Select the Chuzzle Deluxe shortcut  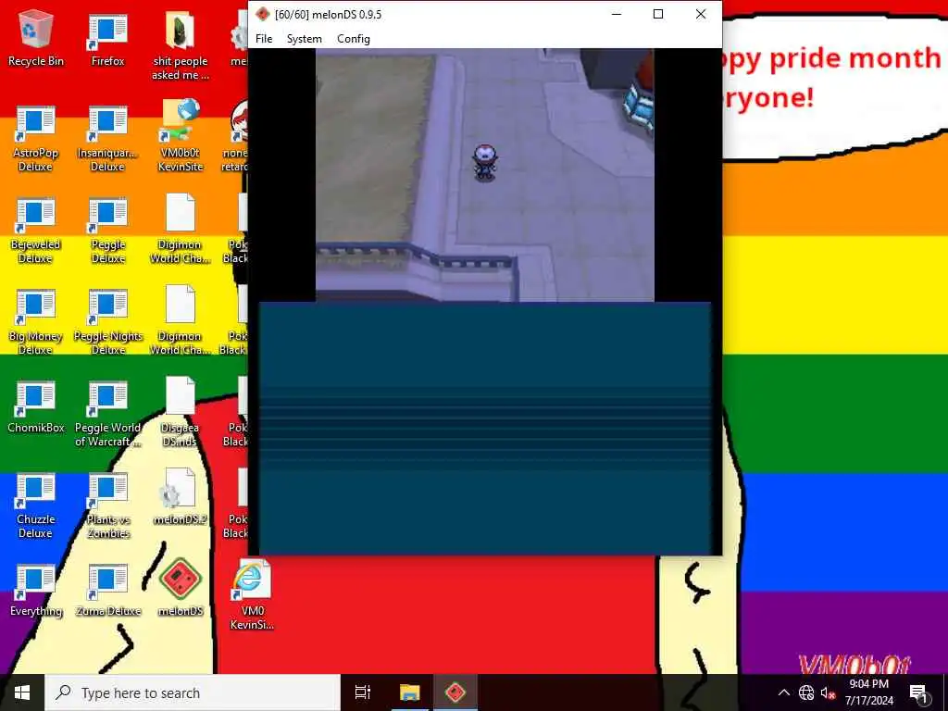point(35,505)
